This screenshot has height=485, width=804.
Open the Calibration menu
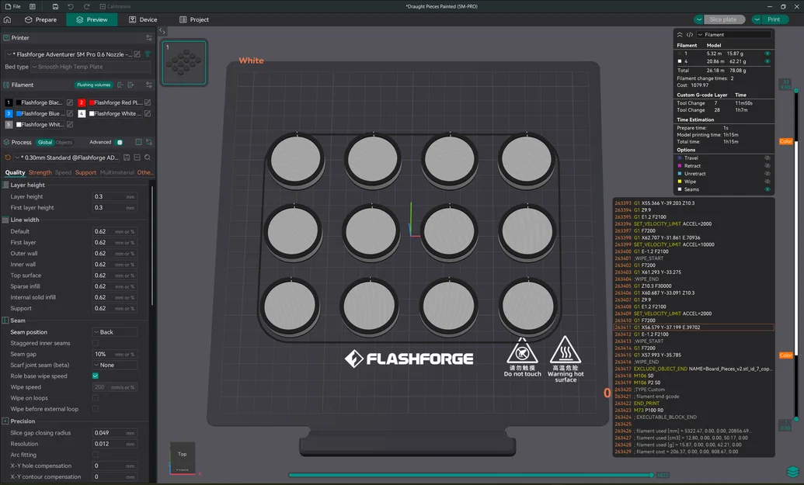pos(115,7)
